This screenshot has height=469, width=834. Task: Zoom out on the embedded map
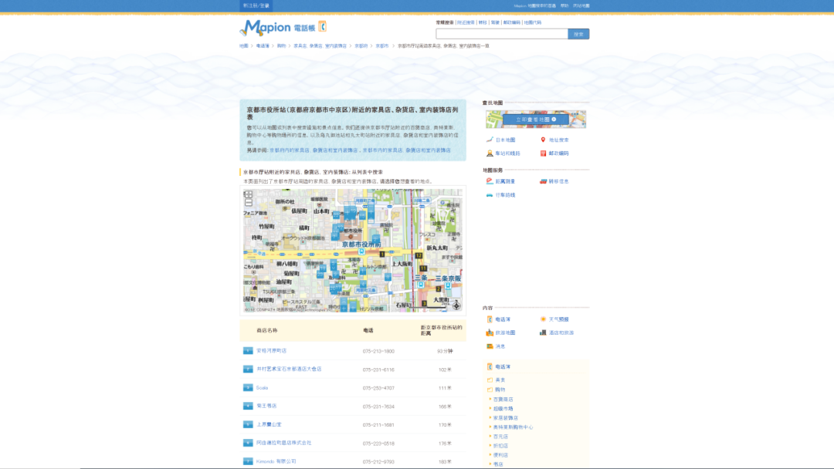(x=249, y=203)
